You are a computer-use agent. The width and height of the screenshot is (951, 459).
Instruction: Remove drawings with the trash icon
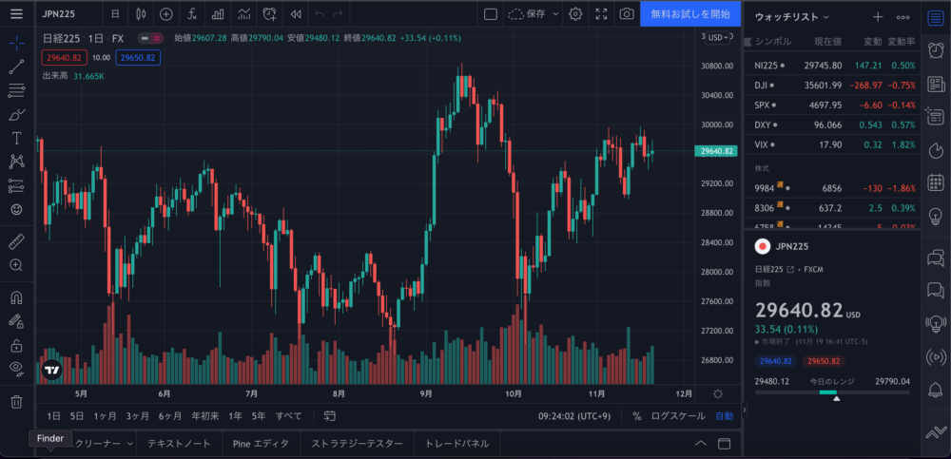(x=17, y=401)
